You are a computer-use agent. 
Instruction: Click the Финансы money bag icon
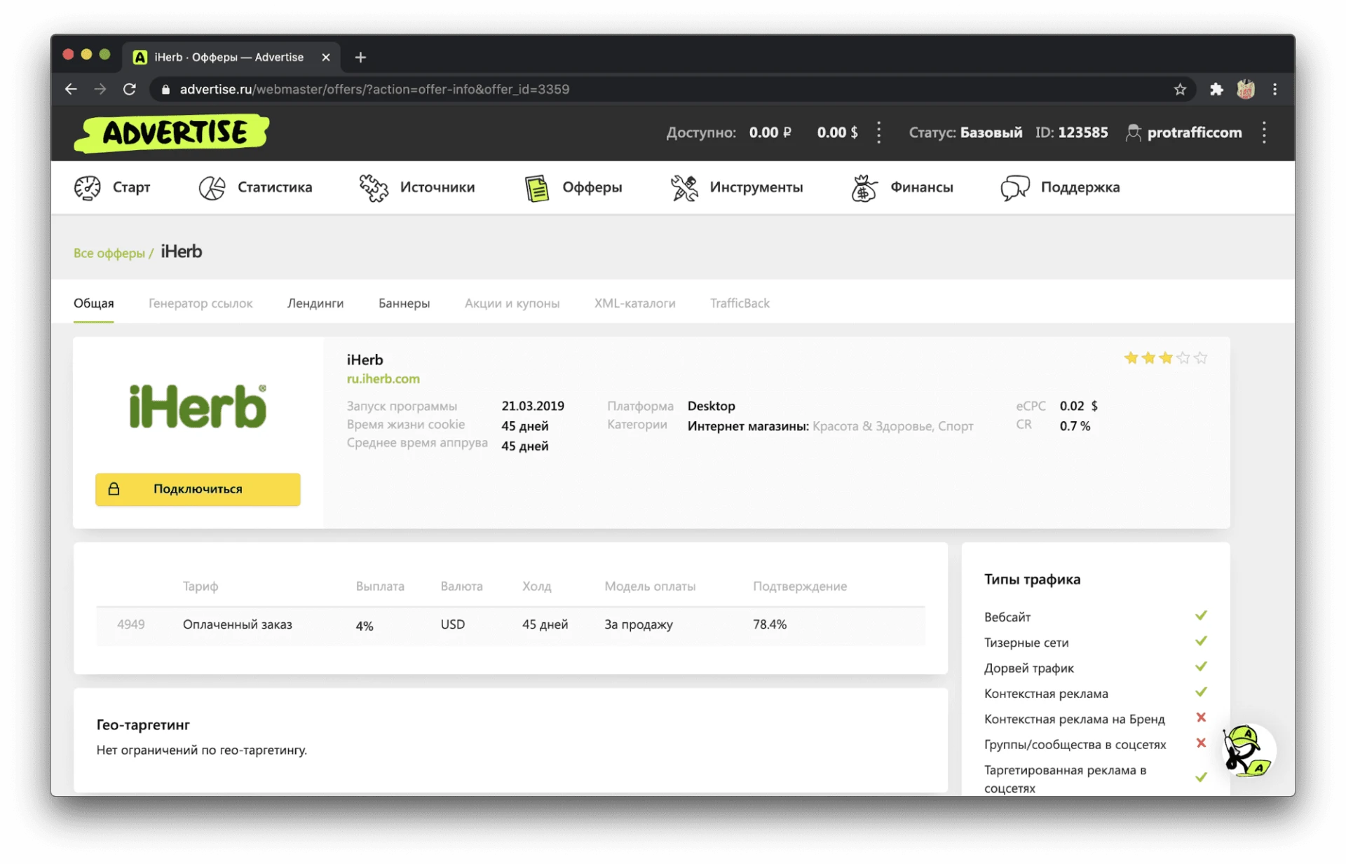pos(864,188)
